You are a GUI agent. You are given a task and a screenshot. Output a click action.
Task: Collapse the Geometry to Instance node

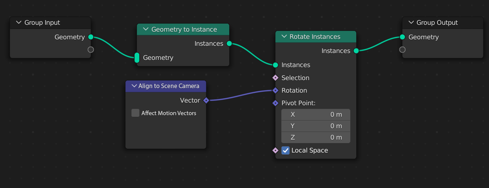click(146, 29)
